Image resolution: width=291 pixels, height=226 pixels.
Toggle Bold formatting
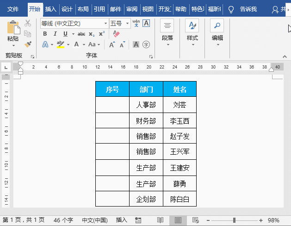(x=45, y=34)
